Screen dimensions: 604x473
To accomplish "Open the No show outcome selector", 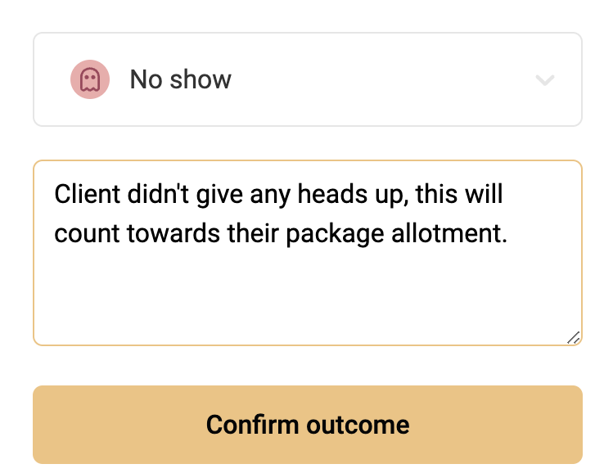I will pos(308,79).
